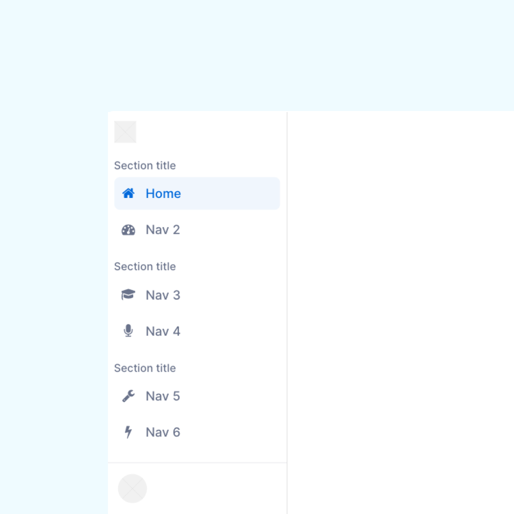Click the circular avatar at the sidebar bottom

tap(132, 488)
